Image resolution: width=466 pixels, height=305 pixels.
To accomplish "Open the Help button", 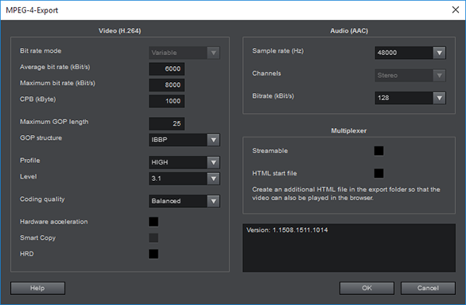I will [37, 288].
